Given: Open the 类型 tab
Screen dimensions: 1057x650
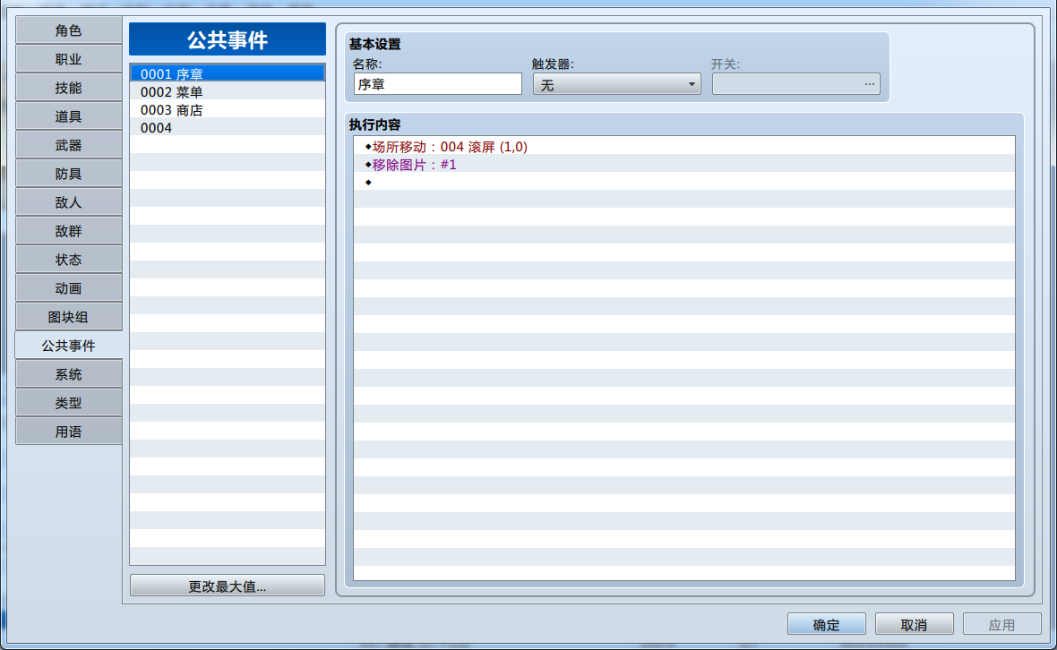Looking at the screenshot, I should 69,403.
